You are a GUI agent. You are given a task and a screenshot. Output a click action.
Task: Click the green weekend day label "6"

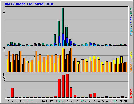(28, 101)
